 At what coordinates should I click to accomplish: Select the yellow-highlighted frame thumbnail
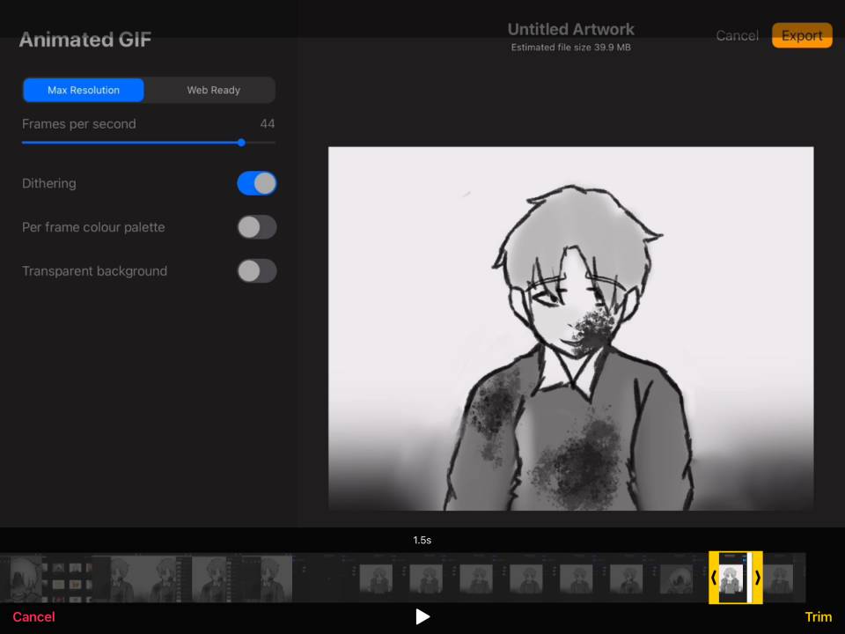click(731, 578)
